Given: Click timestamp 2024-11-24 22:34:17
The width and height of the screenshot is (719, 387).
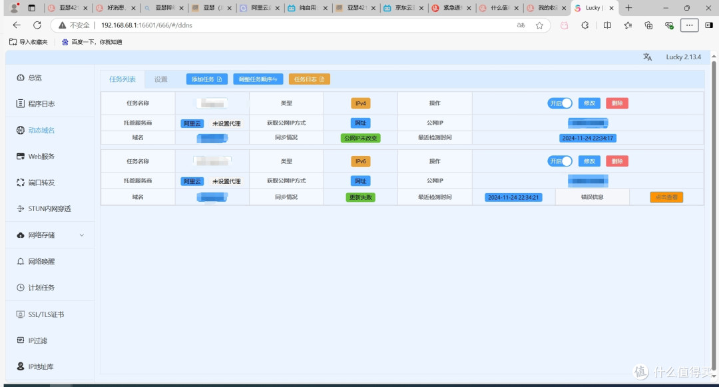Looking at the screenshot, I should coord(587,138).
